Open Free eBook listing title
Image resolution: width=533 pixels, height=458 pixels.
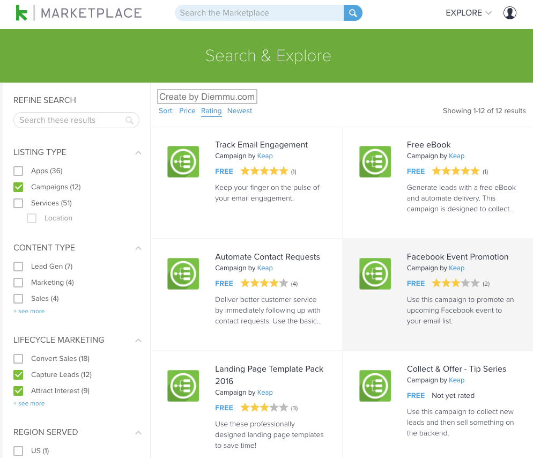[x=428, y=145]
